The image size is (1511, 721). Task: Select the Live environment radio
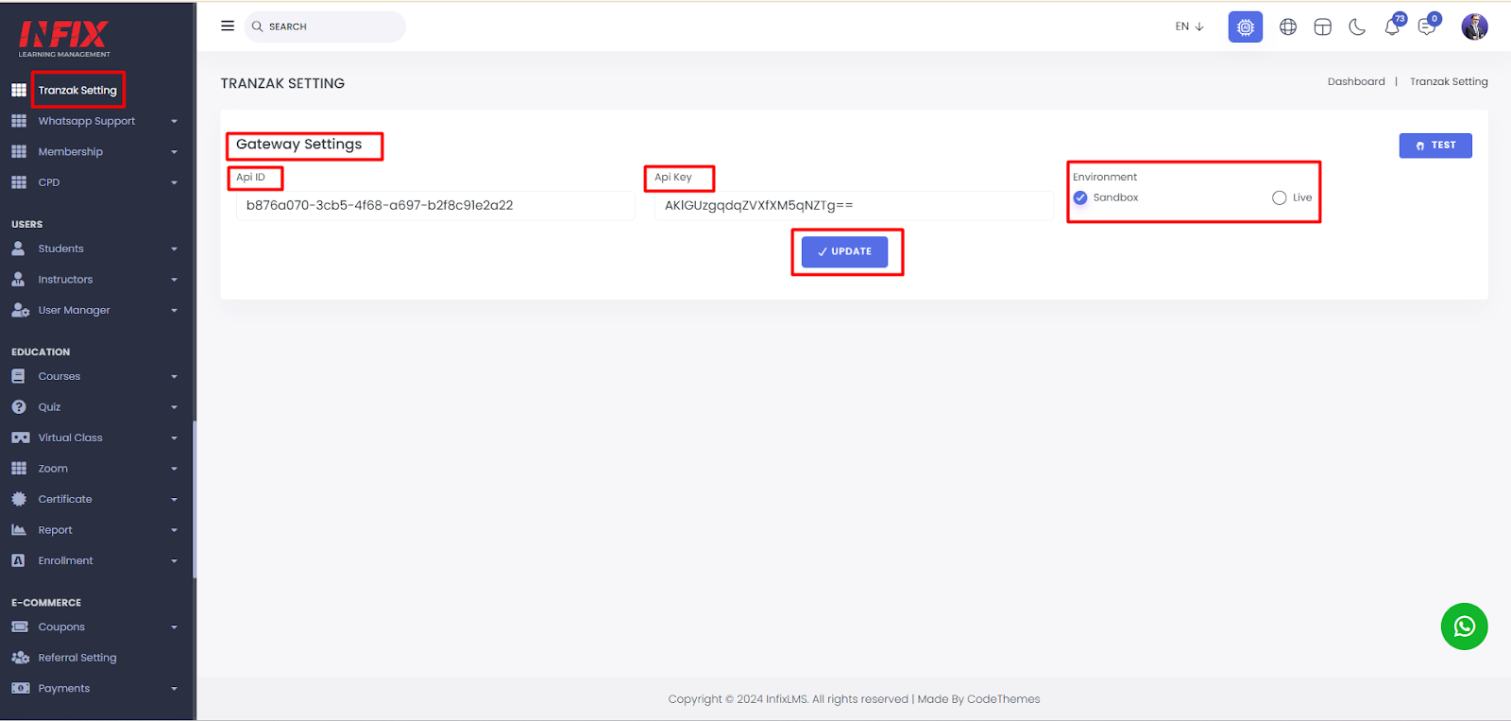[x=1279, y=197]
